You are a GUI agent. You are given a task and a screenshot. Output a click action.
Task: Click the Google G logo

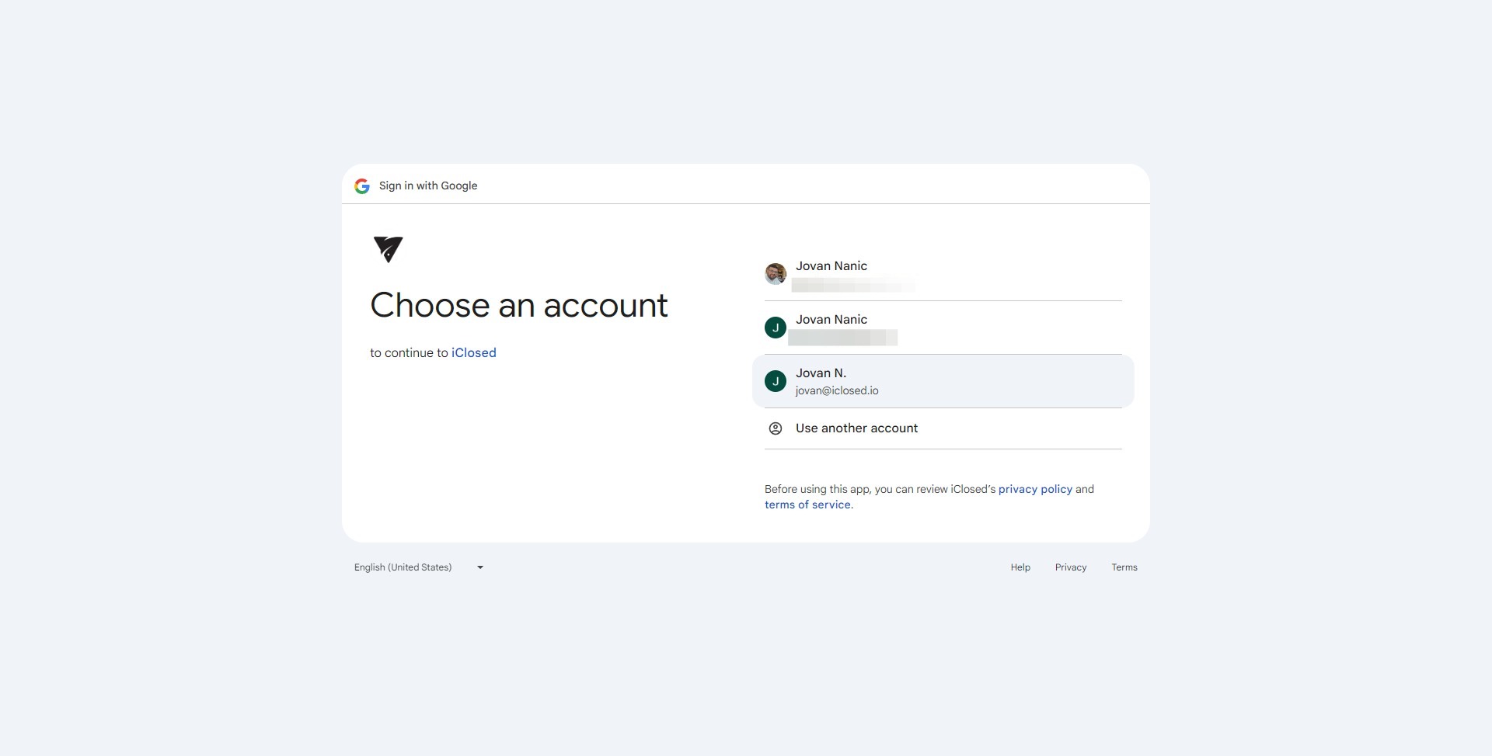(361, 186)
